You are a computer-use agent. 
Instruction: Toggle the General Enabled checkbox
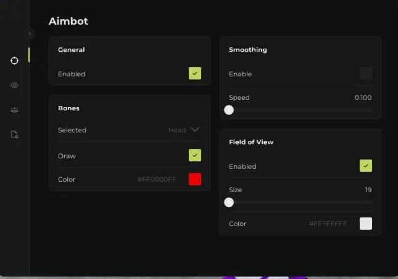(x=195, y=73)
